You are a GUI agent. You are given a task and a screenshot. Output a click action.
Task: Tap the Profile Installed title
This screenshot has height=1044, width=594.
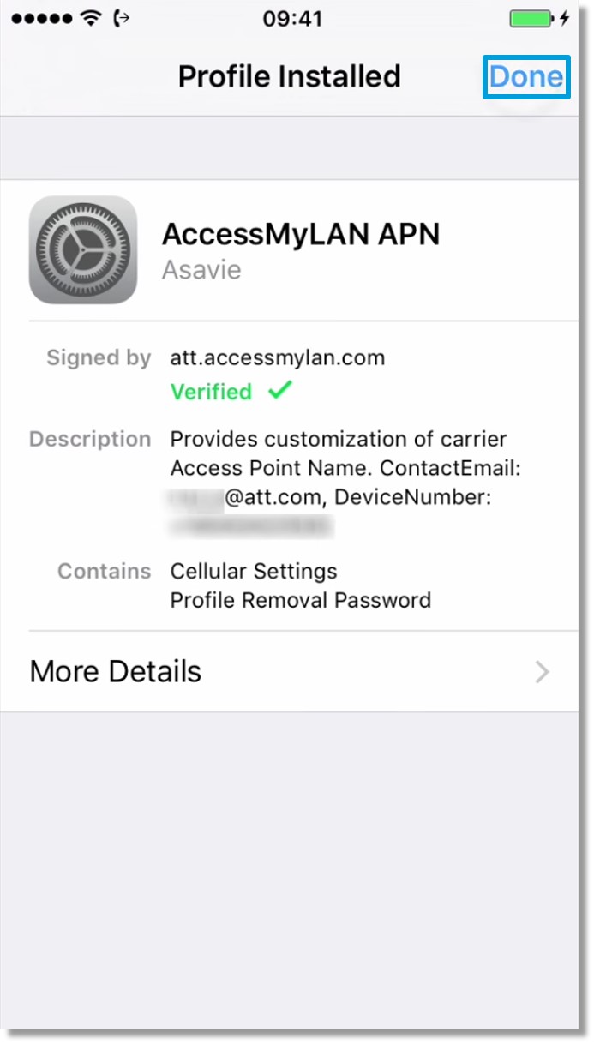(x=290, y=76)
